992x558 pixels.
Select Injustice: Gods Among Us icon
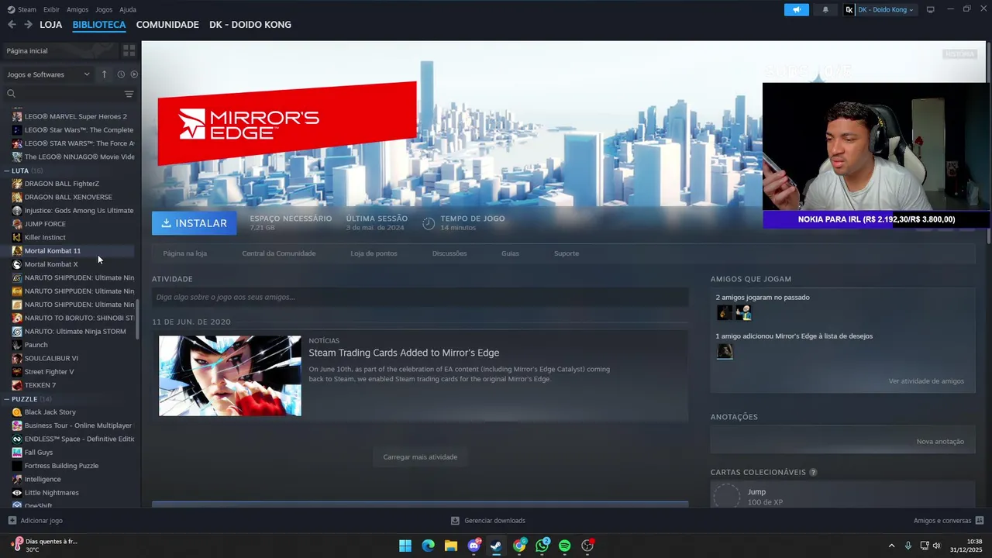point(17,211)
